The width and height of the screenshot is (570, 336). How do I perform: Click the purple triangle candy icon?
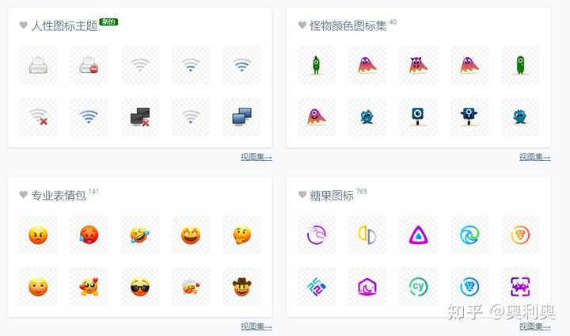(x=418, y=235)
